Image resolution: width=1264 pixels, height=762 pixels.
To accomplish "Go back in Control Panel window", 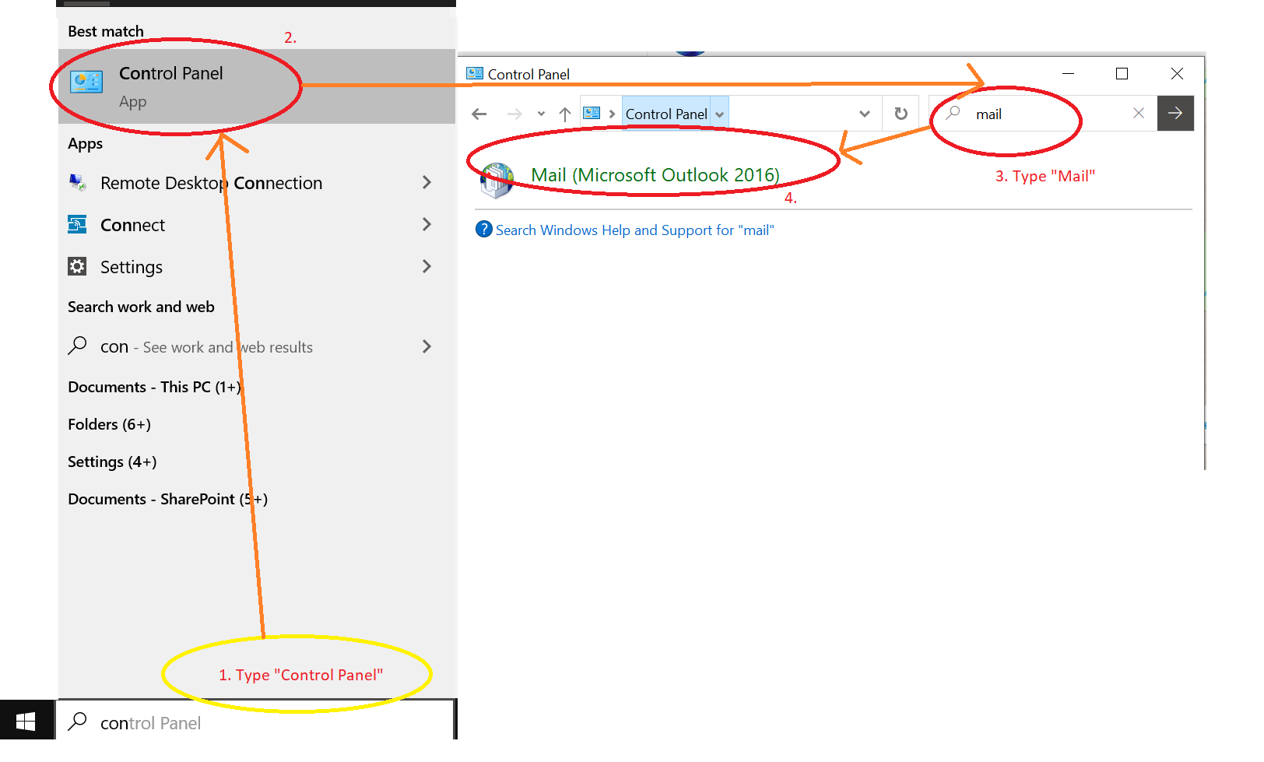I will tap(479, 114).
